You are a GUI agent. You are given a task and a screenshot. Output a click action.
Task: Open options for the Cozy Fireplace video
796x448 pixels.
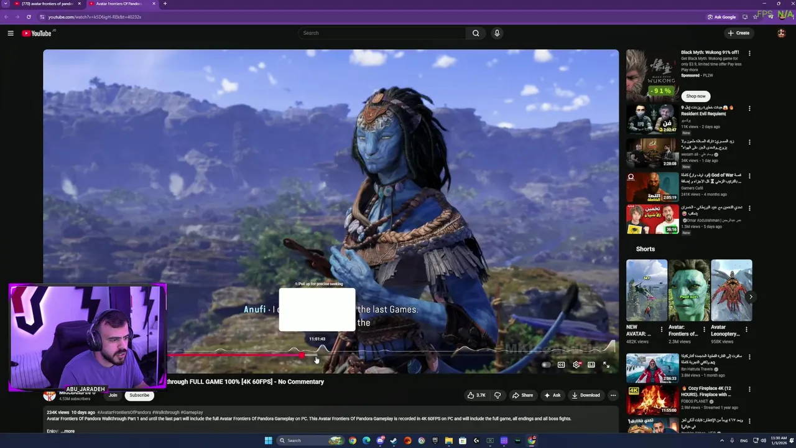(x=749, y=390)
